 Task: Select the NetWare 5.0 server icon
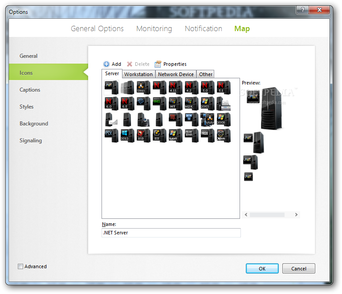pos(208,87)
